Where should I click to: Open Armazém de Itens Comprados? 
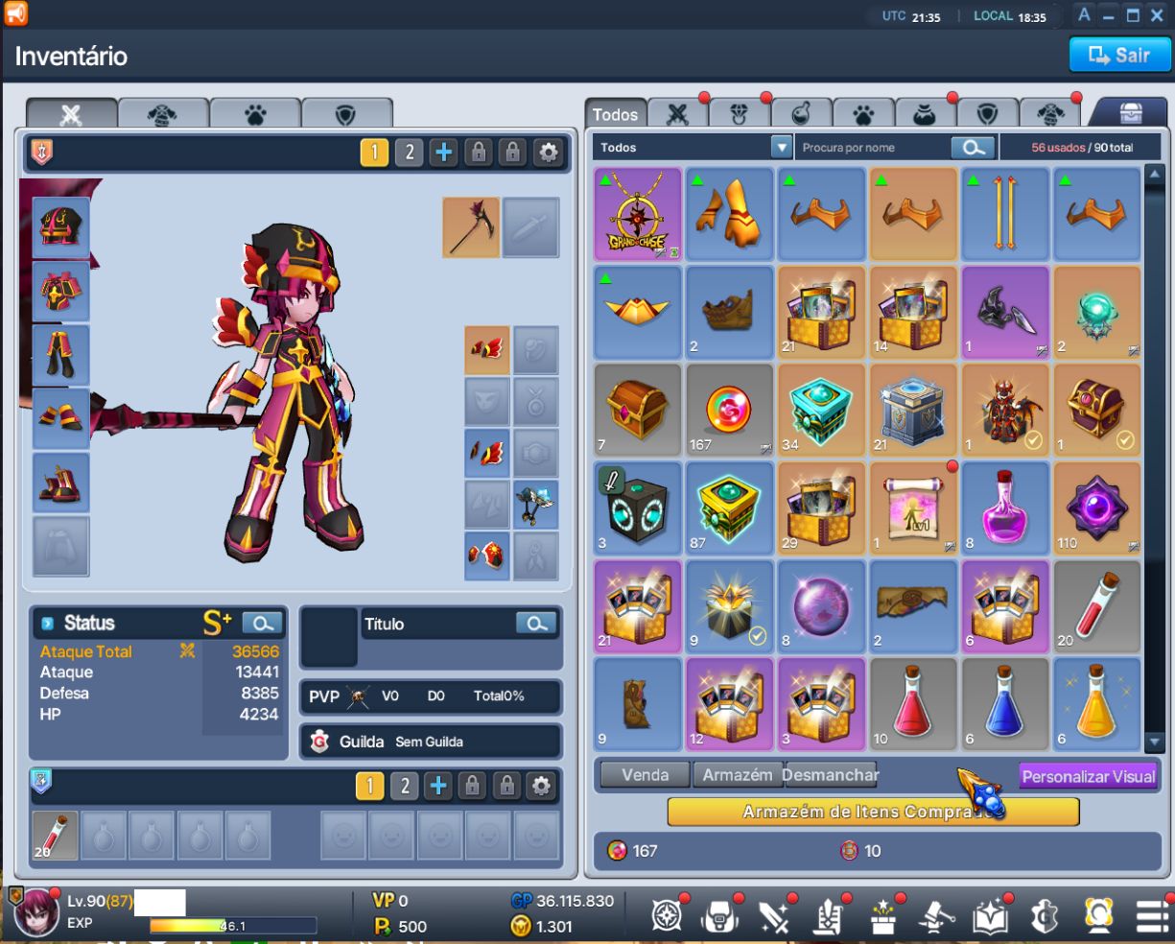coord(873,812)
